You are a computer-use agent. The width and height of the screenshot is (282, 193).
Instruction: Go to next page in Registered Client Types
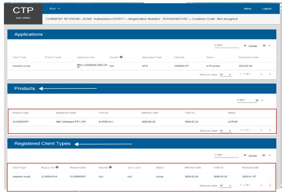pos(270,185)
